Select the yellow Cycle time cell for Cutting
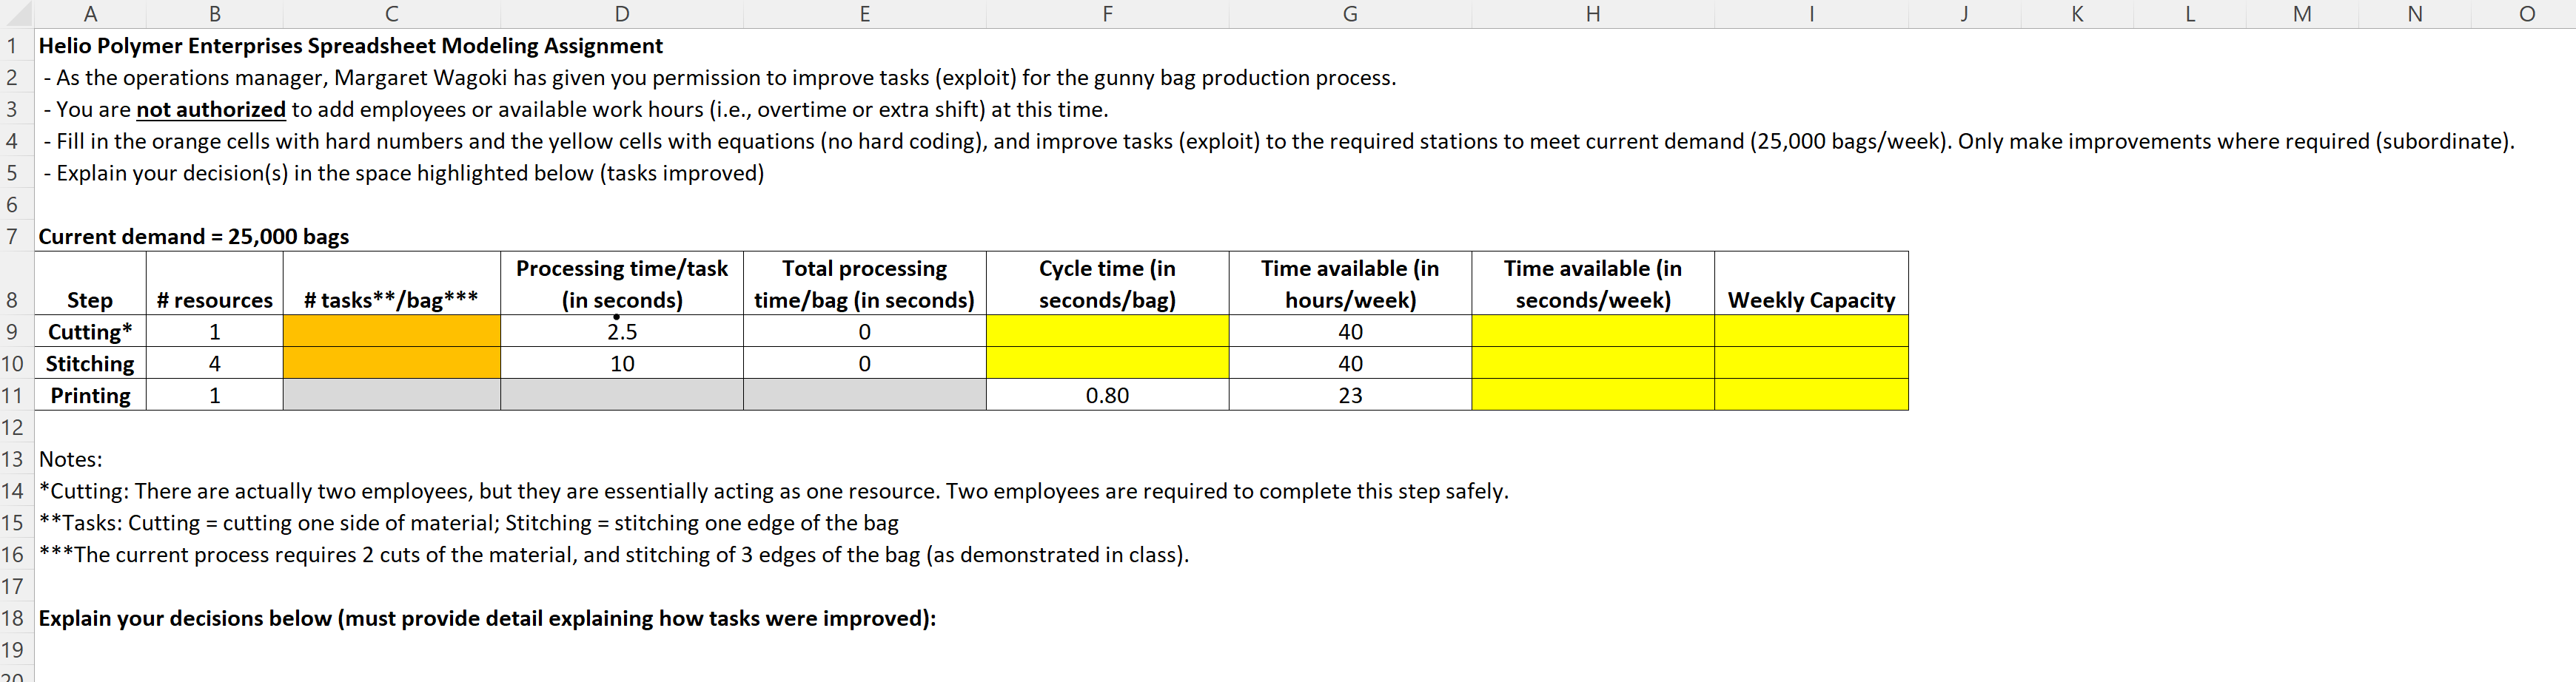The image size is (2576, 682). click(1107, 331)
